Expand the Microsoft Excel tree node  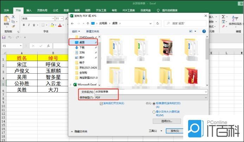tap(71, 84)
